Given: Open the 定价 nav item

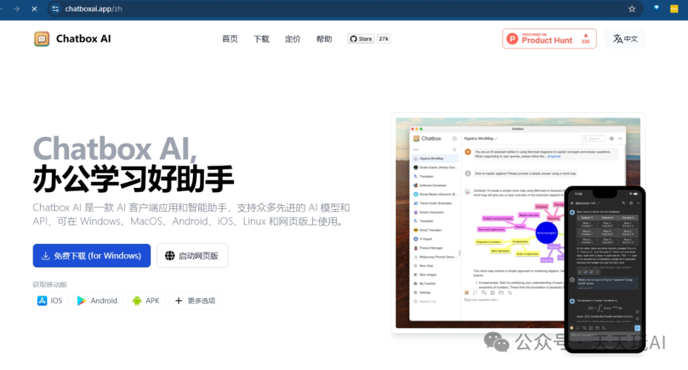Looking at the screenshot, I should pos(292,39).
